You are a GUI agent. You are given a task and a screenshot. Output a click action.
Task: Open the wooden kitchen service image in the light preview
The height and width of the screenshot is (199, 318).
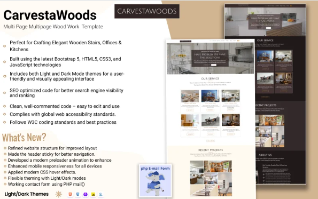[190, 120]
